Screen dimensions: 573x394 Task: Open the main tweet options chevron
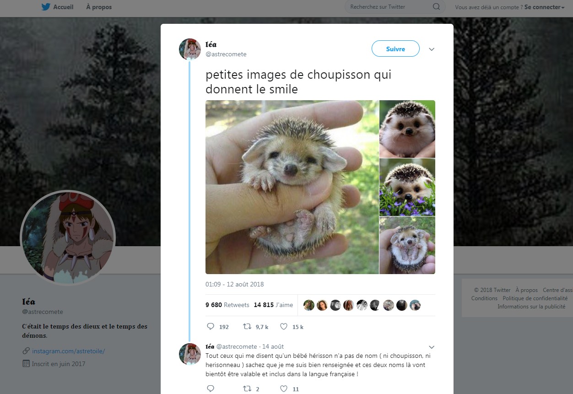(x=431, y=49)
